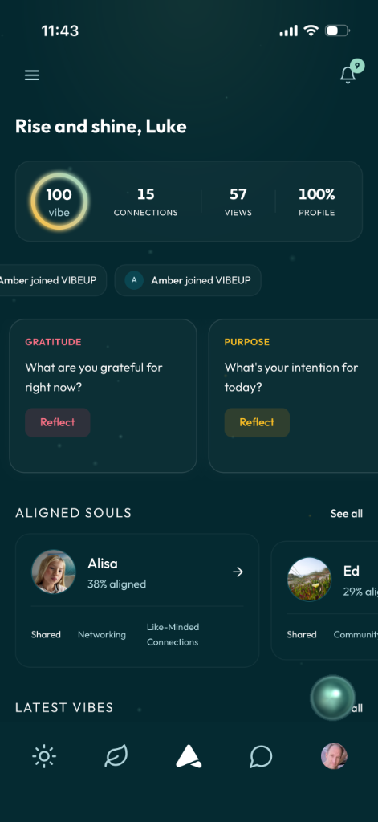The width and height of the screenshot is (378, 822).
Task: Open notifications bell with 9 badge
Action: tap(350, 72)
